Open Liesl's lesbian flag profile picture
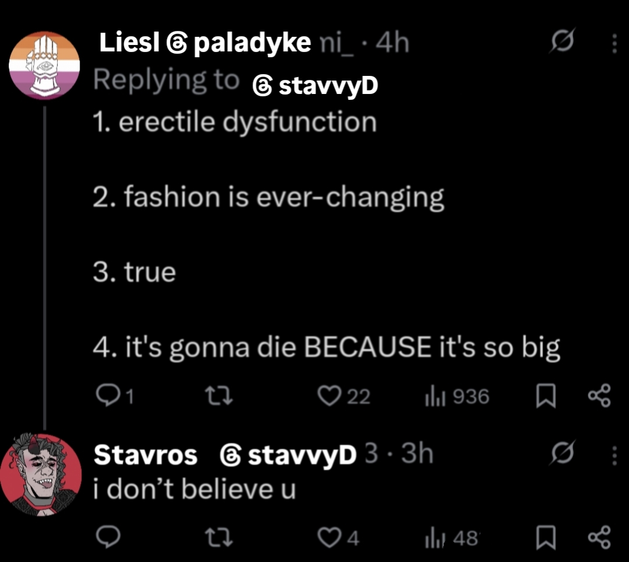Screen dimensions: 629x562 [44, 65]
